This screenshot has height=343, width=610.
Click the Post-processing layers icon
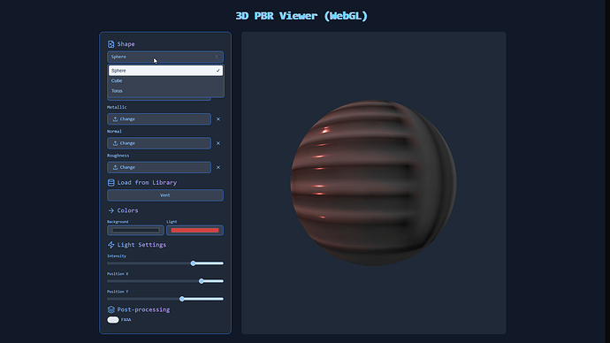coord(111,309)
